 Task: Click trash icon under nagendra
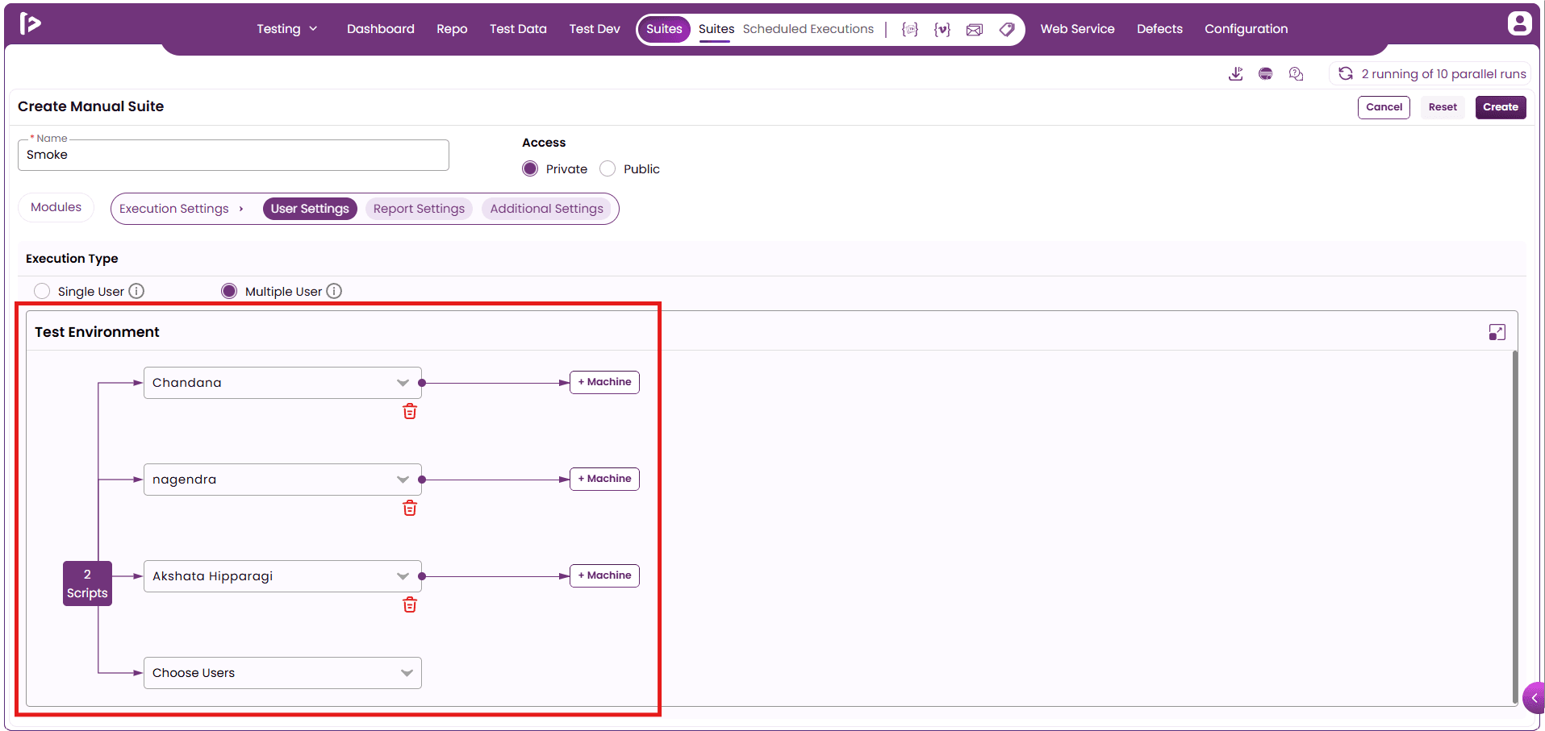pyautogui.click(x=410, y=509)
